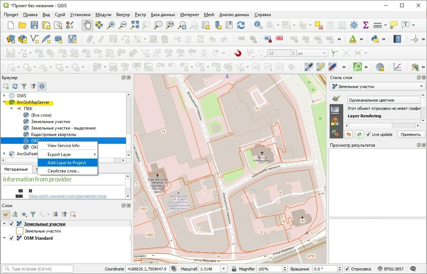427x274 pixels.
Task: Click the Zoom In magnifier tool
Action: pyautogui.click(x=111, y=25)
